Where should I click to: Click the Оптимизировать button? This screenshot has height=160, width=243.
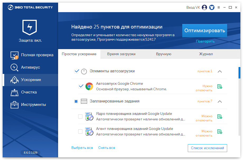(204, 30)
